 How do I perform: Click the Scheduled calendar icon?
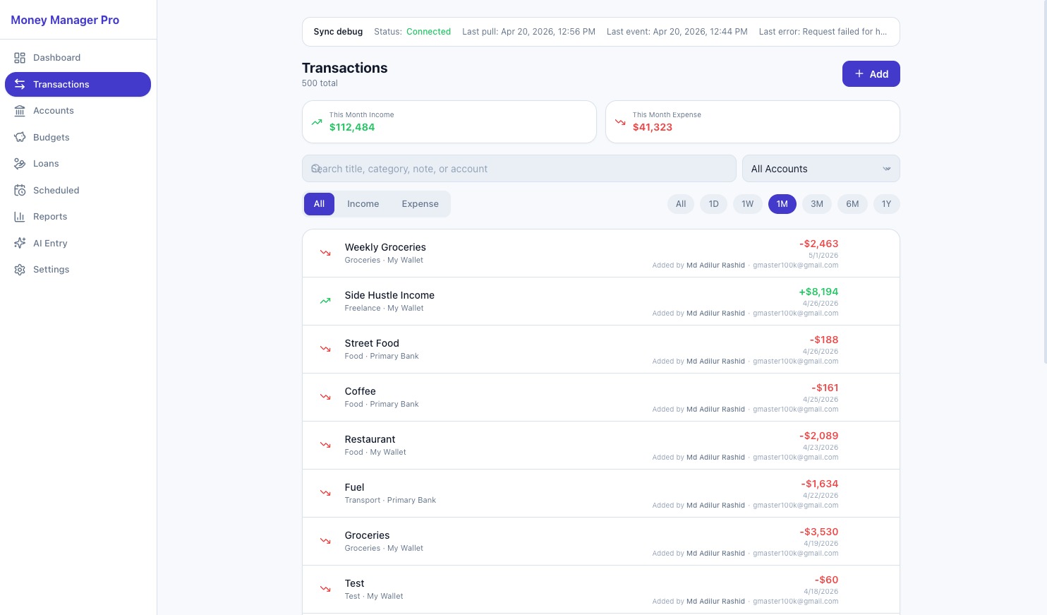pyautogui.click(x=20, y=190)
